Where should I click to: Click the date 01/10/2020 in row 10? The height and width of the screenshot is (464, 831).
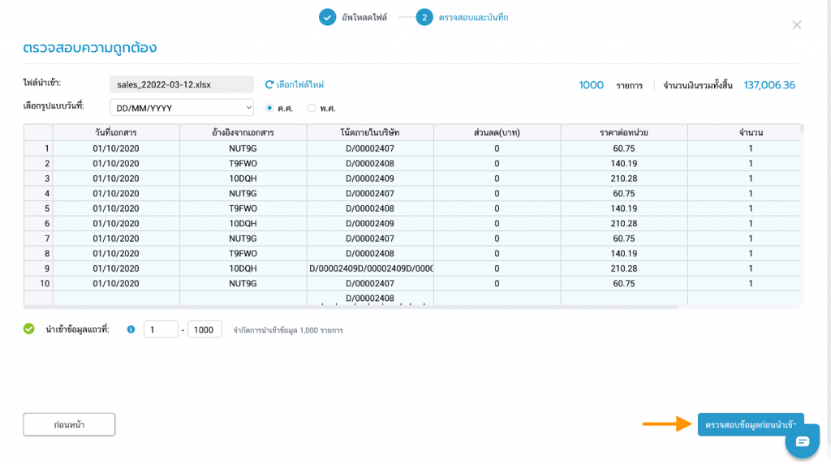coord(116,283)
